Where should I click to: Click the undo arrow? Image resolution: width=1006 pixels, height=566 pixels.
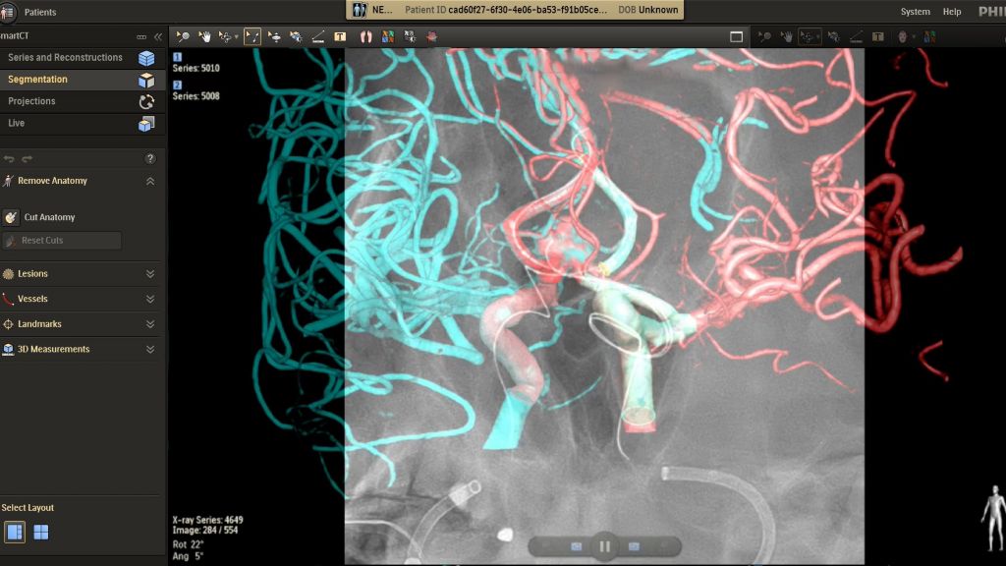[x=9, y=158]
